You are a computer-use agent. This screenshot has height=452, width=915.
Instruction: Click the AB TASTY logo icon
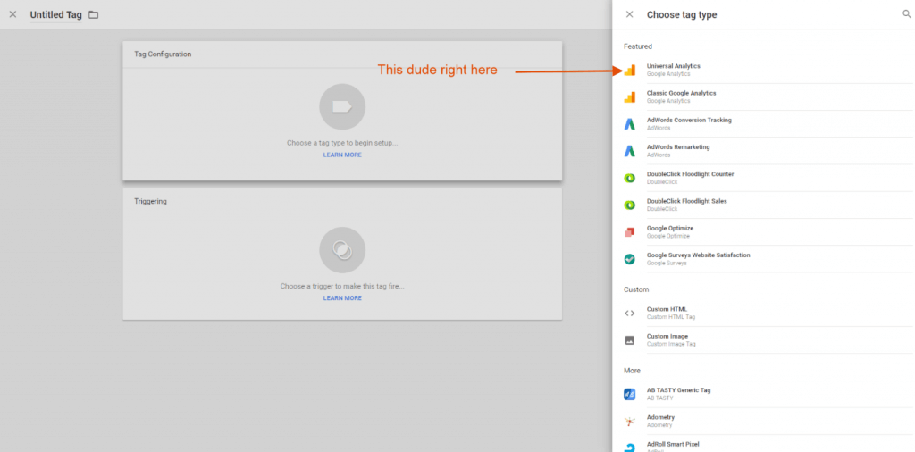(x=630, y=394)
